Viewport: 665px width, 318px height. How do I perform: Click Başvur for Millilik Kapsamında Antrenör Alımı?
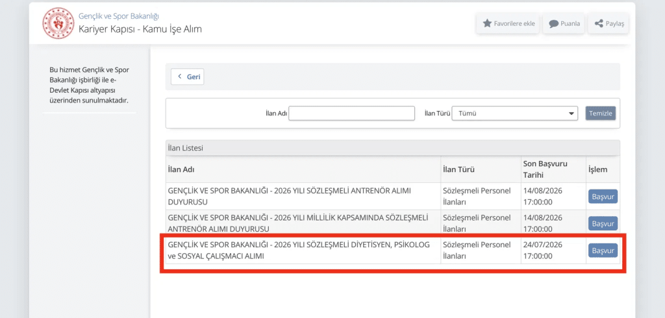[603, 223]
